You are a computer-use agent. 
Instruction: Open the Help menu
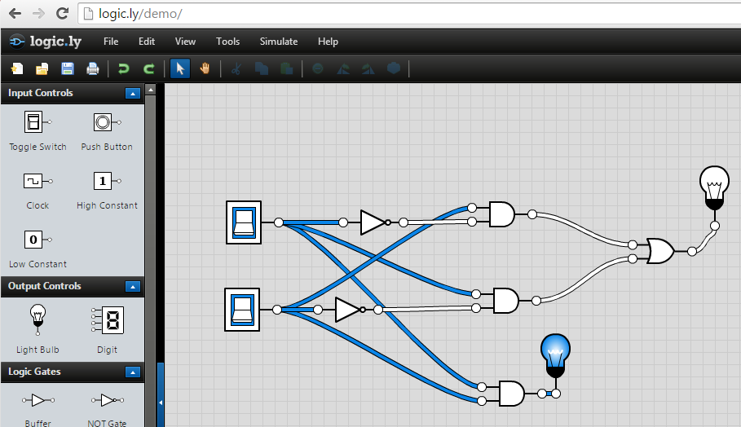328,42
